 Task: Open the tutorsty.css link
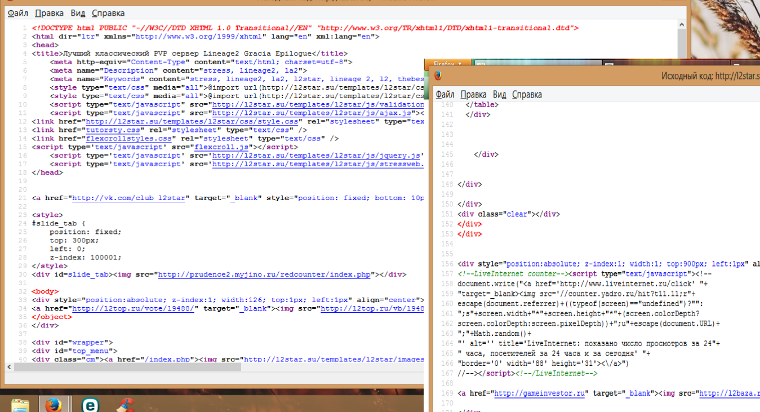[x=114, y=130]
